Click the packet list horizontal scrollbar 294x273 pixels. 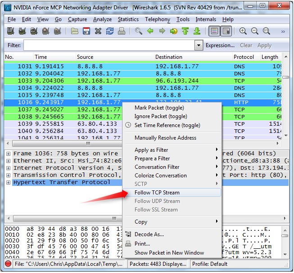click(x=68, y=144)
